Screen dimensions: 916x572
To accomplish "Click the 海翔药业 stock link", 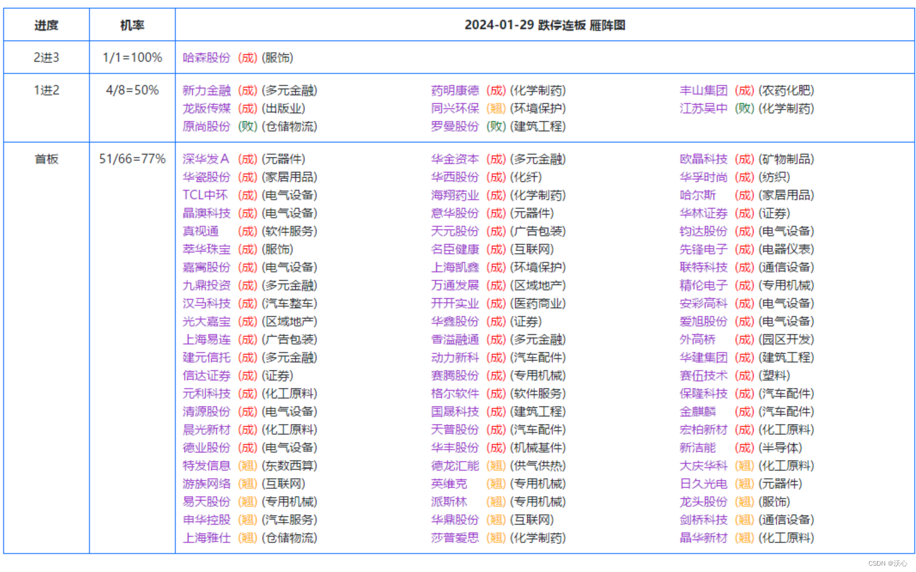I will (455, 195).
